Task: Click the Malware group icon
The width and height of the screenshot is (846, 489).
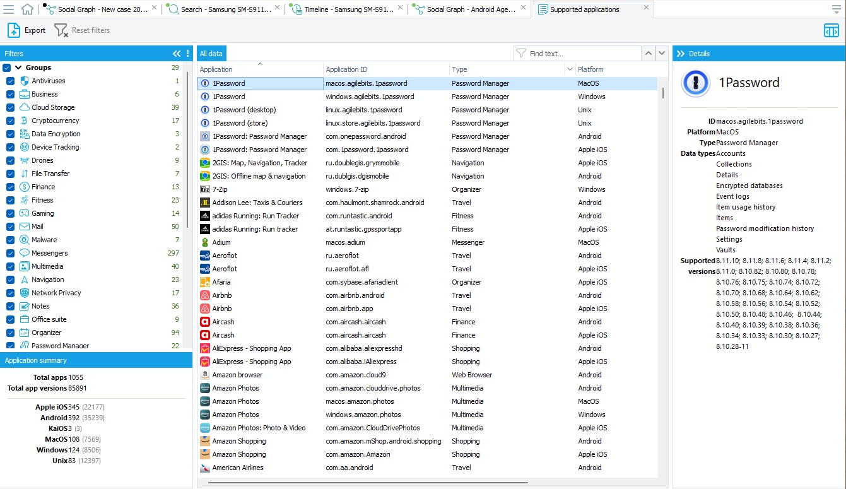Action: (x=25, y=240)
